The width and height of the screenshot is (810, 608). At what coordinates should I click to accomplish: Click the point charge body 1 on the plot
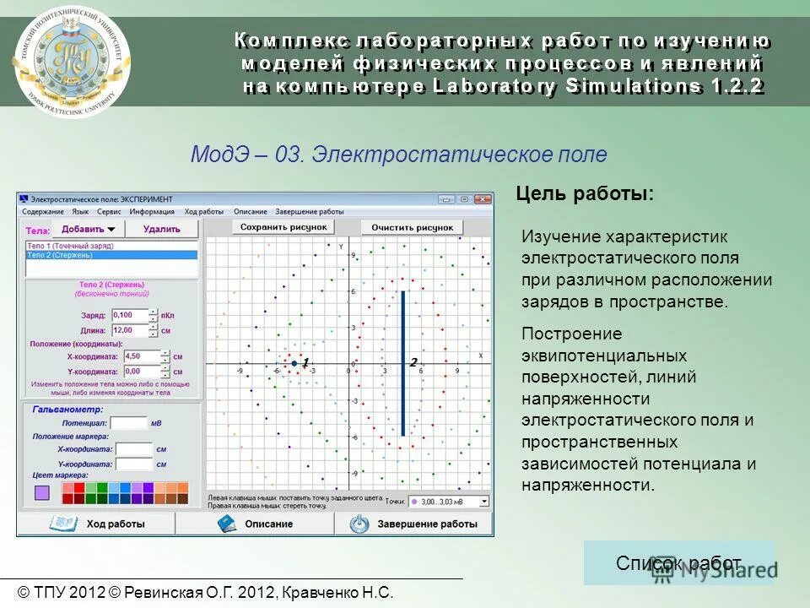click(294, 363)
